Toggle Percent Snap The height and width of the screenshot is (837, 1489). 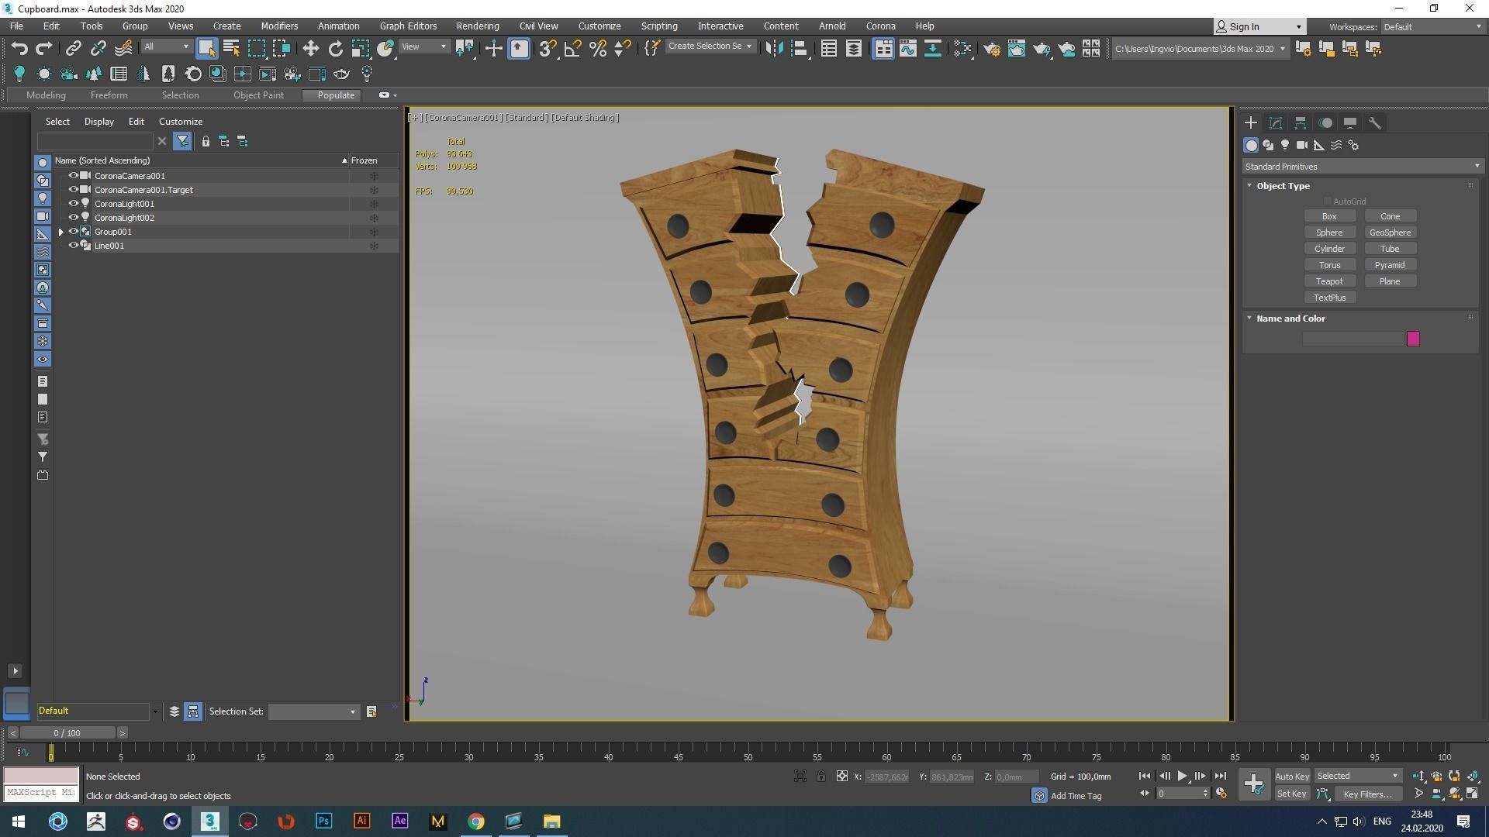[x=597, y=49]
